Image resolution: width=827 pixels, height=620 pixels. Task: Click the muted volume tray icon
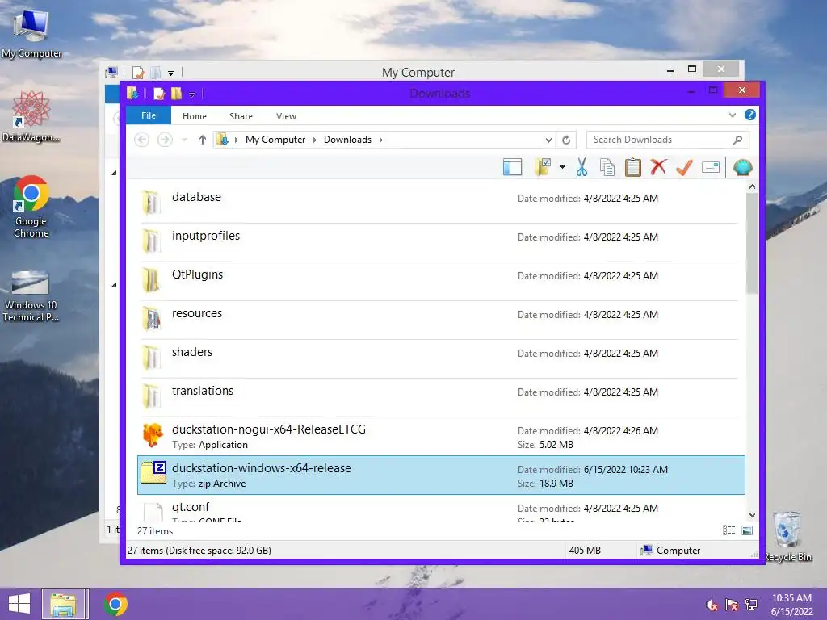pos(712,605)
